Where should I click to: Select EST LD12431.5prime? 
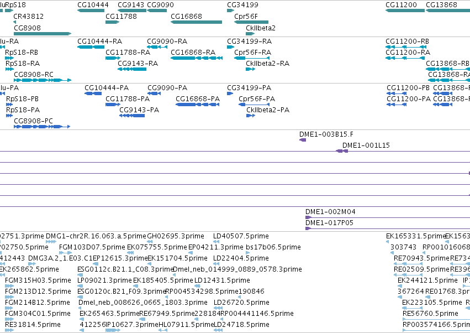point(198,286)
